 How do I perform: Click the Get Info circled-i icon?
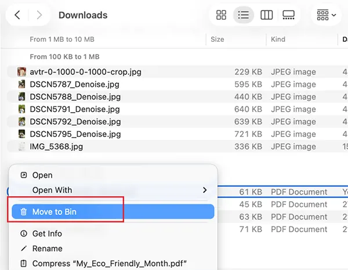[x=24, y=233]
